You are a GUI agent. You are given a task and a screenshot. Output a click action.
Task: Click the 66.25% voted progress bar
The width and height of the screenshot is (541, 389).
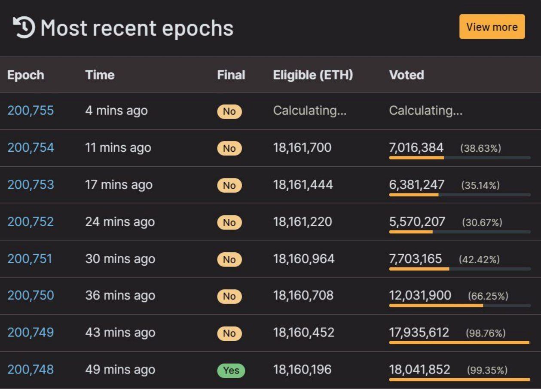(460, 306)
